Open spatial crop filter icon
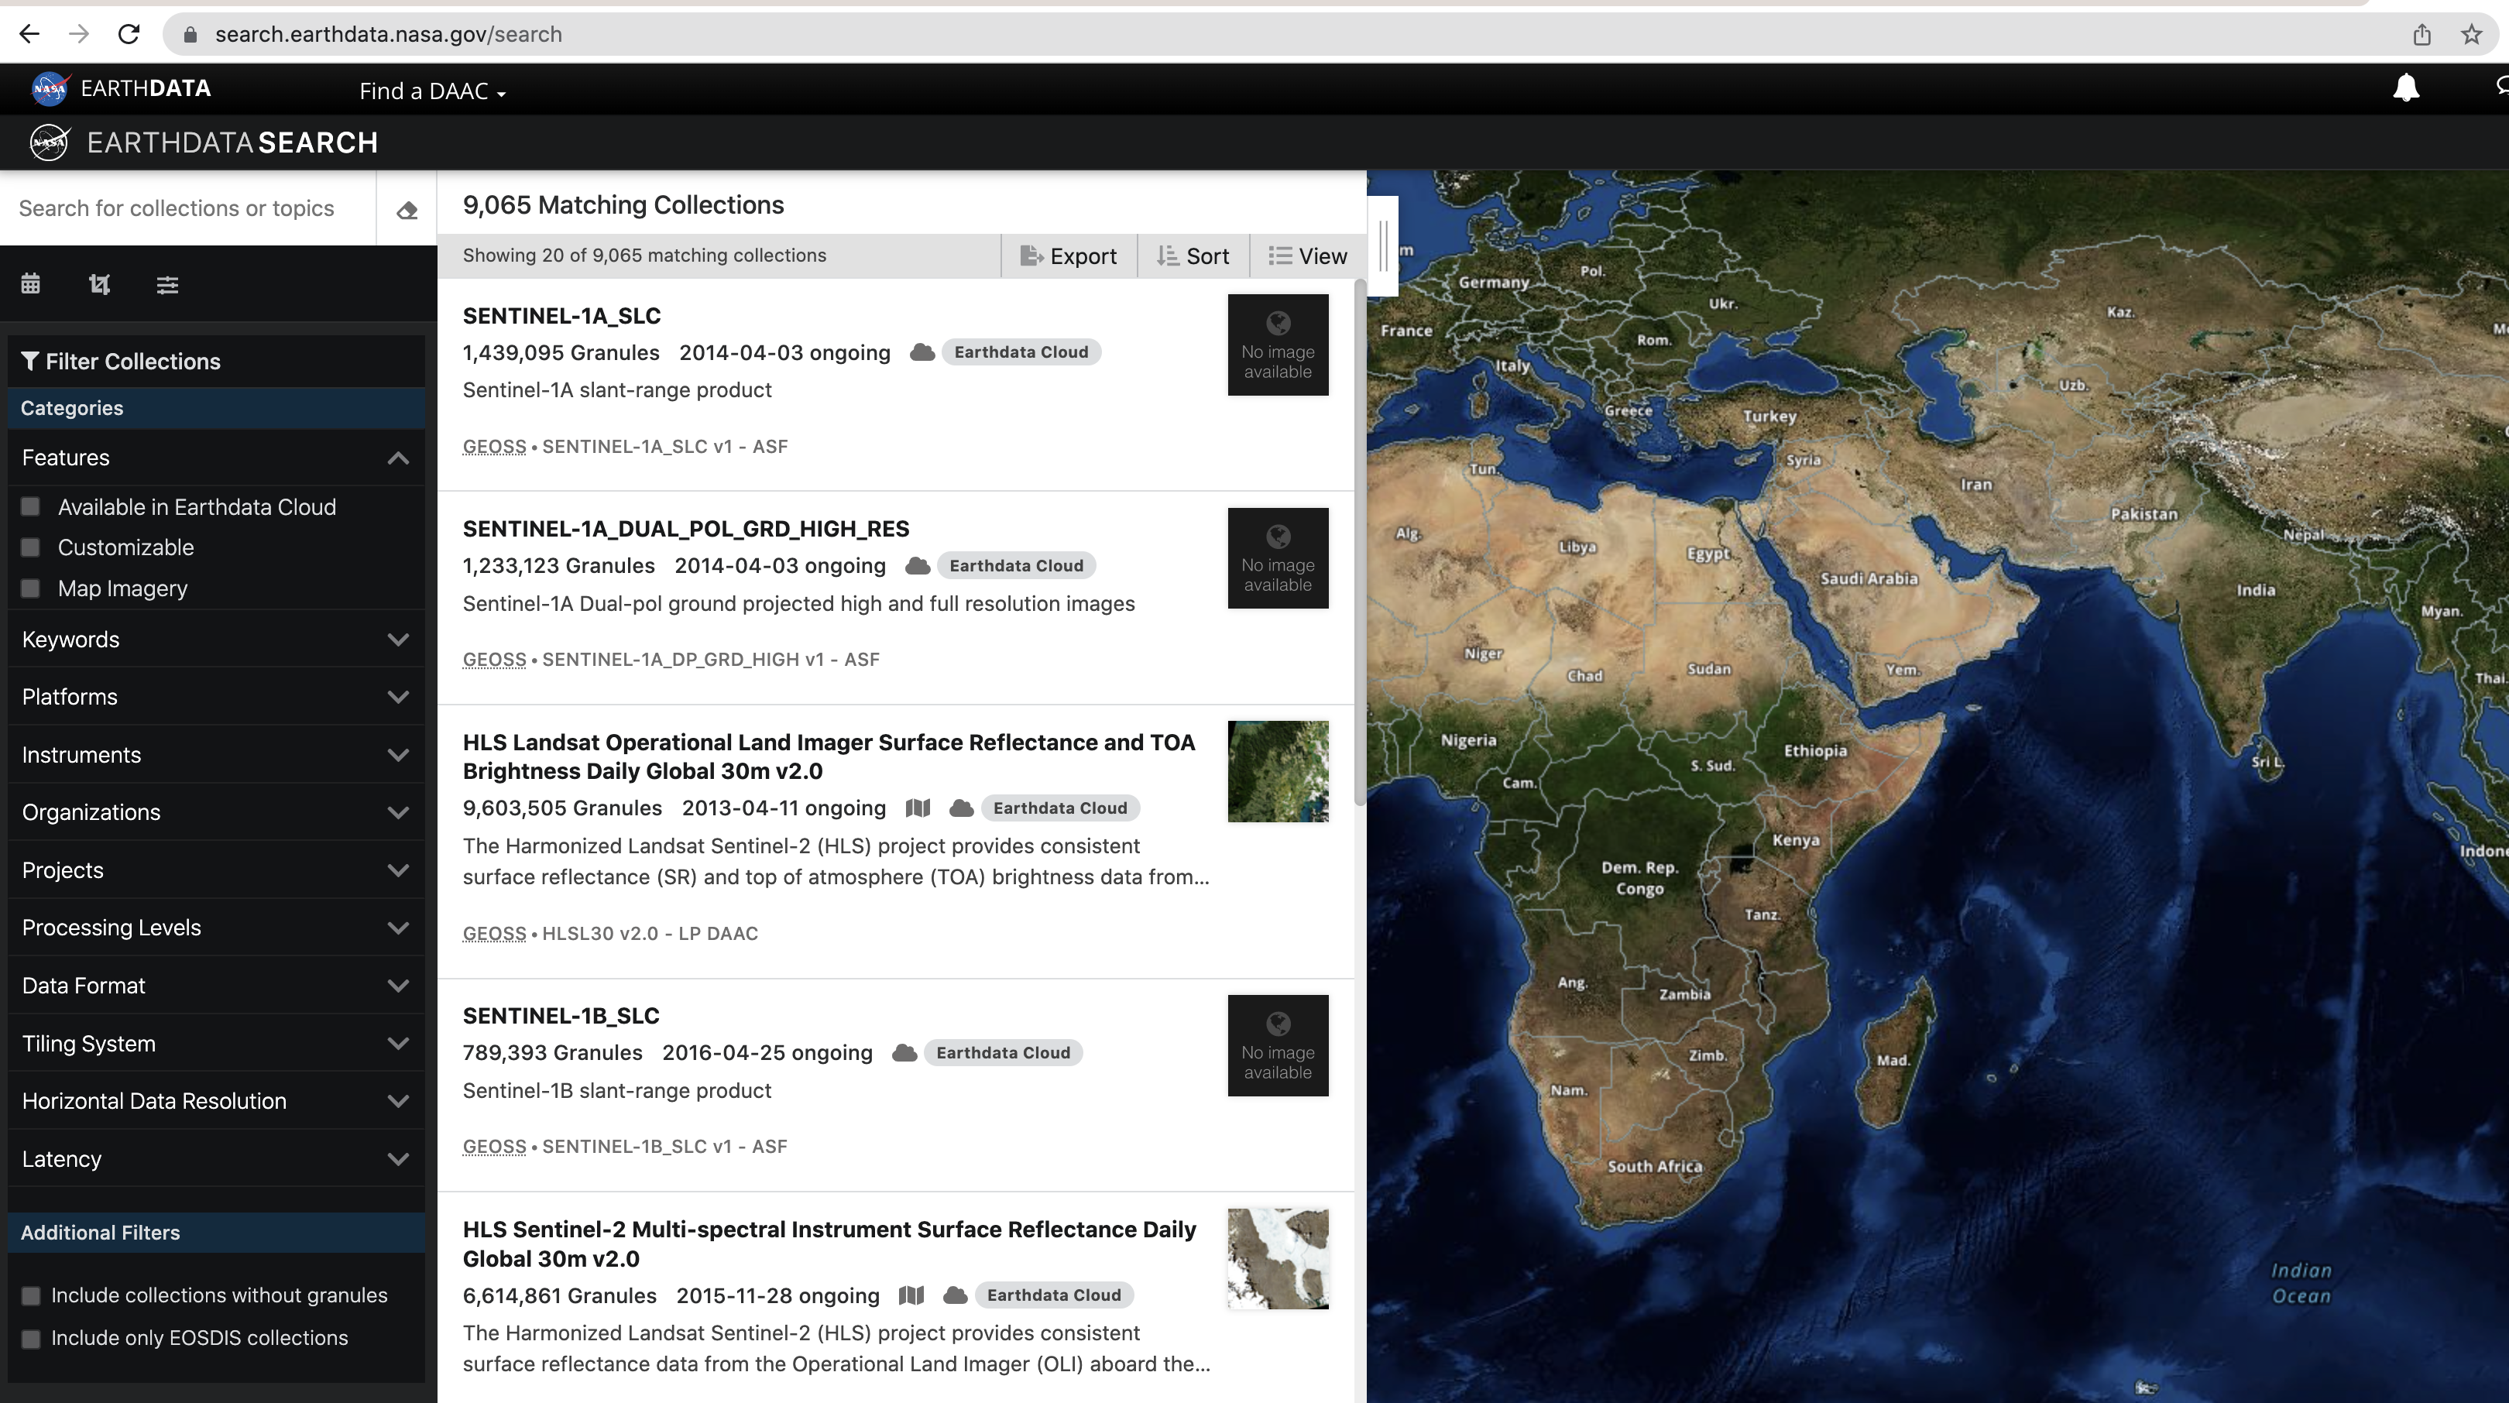The image size is (2509, 1403). (x=99, y=284)
